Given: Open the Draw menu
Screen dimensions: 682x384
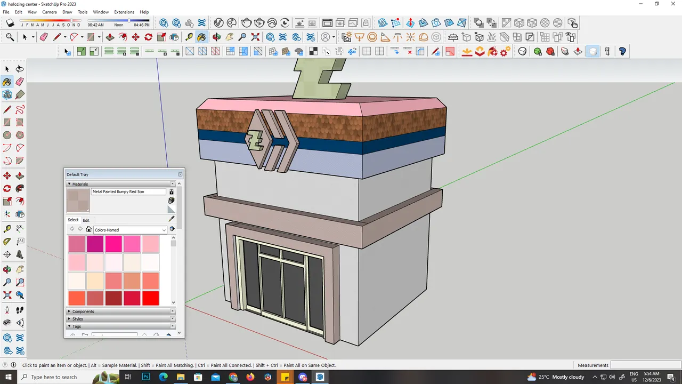Looking at the screenshot, I should (67, 12).
